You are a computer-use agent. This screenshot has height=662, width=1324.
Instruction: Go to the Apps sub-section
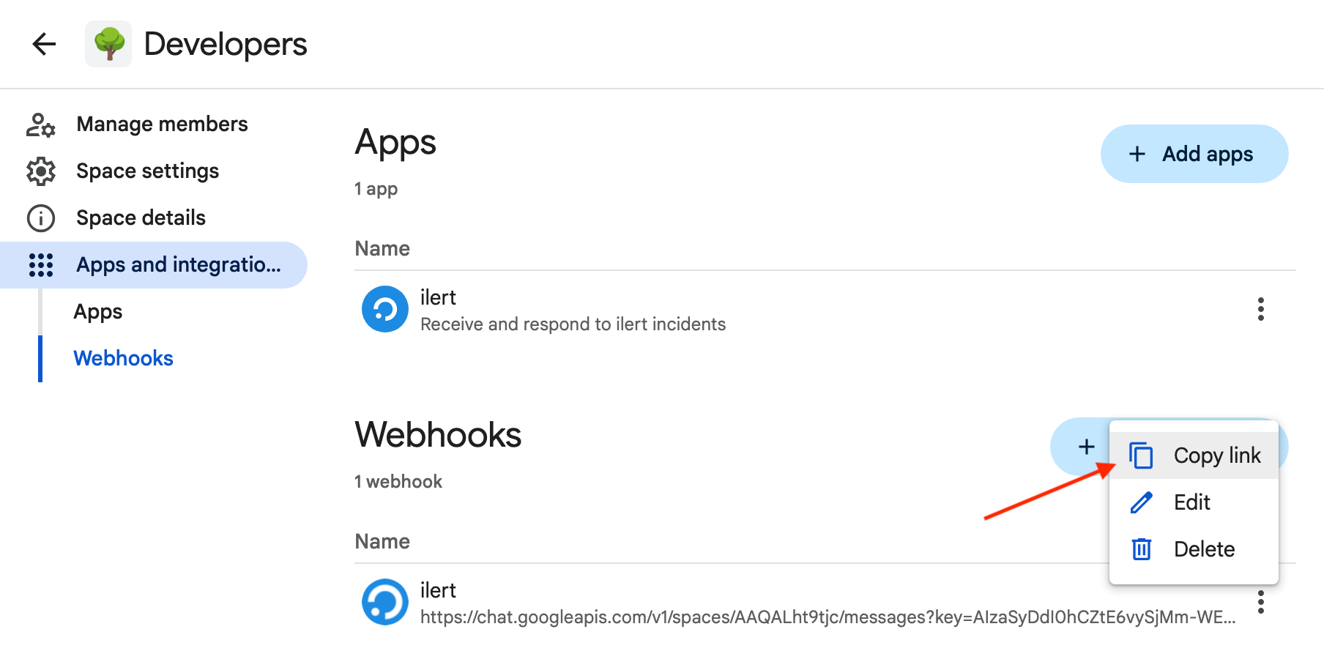click(98, 312)
